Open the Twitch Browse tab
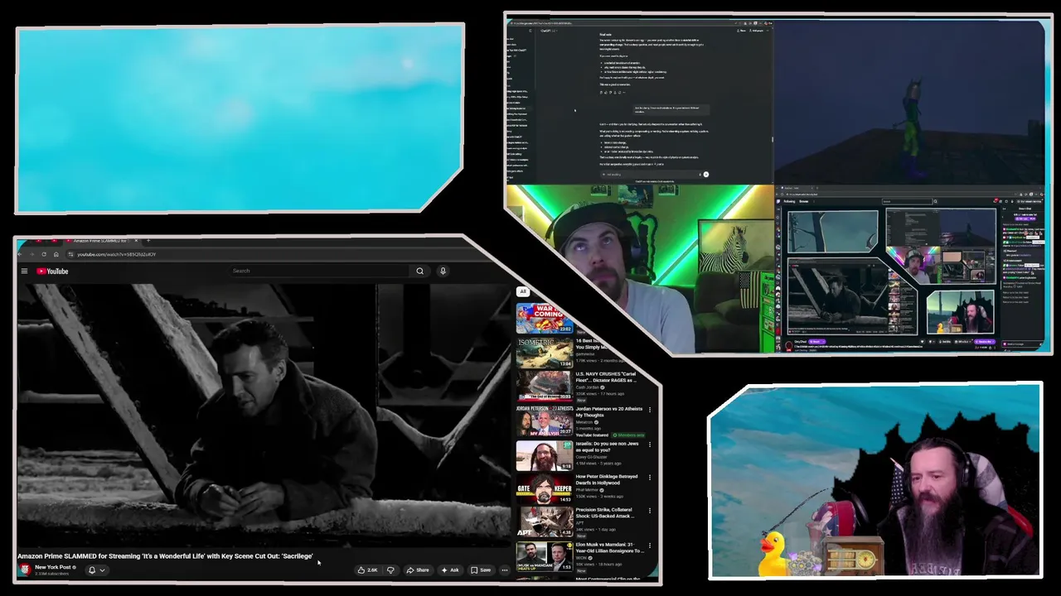1061x596 pixels. pyautogui.click(x=804, y=201)
